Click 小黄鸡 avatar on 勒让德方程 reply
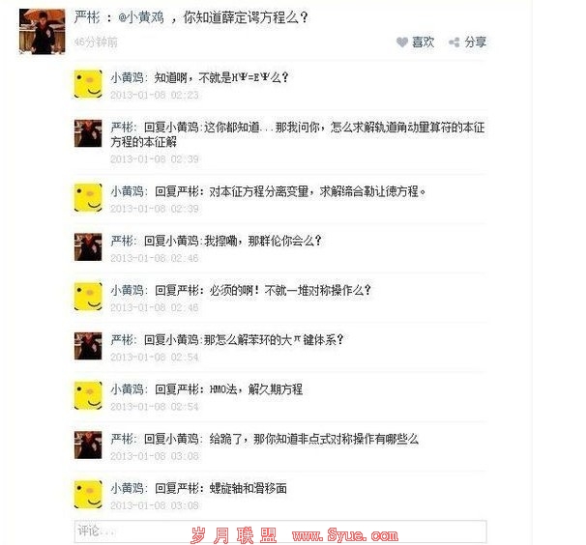Viewport: 586px width, 545px height. (x=88, y=197)
